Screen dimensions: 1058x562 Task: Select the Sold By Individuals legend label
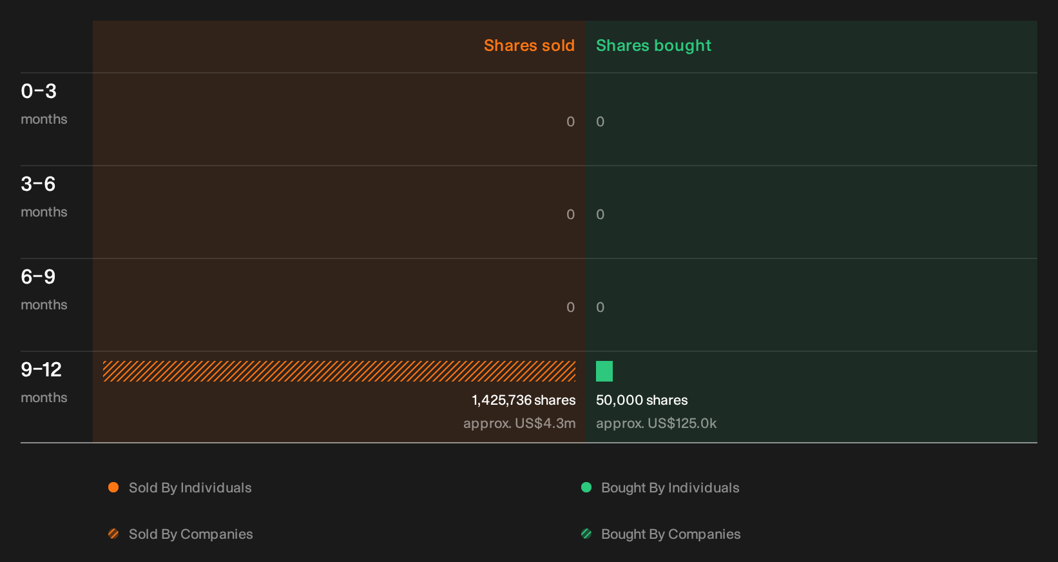point(190,488)
